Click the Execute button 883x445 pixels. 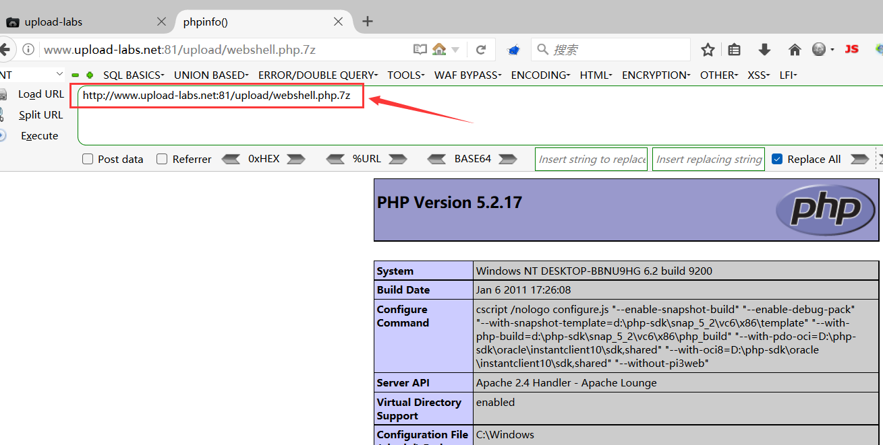(40, 136)
